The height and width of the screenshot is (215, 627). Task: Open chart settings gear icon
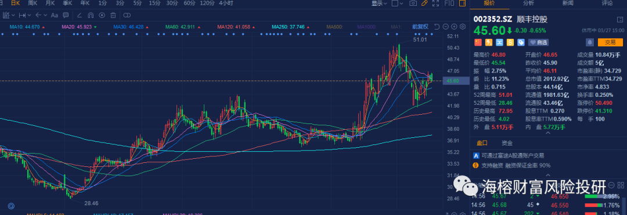(463, 27)
